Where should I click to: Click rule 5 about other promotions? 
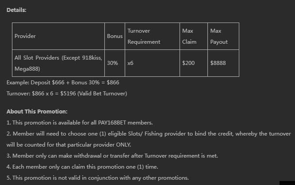coord(98,178)
